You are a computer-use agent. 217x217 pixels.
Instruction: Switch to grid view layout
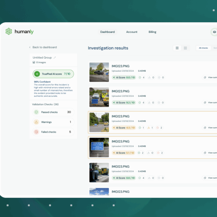point(185,48)
